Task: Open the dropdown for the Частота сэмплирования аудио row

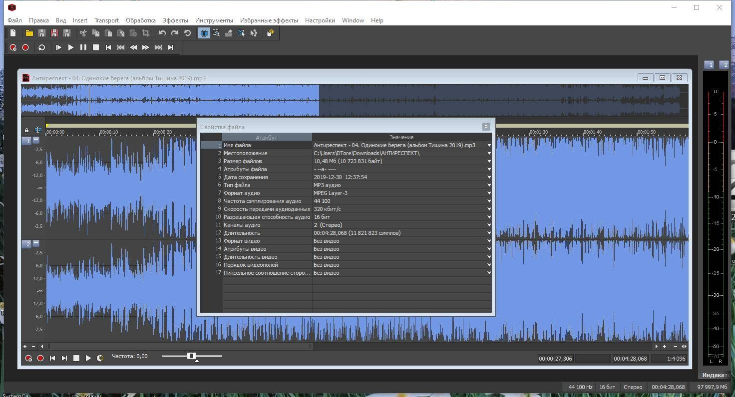Action: pos(489,201)
